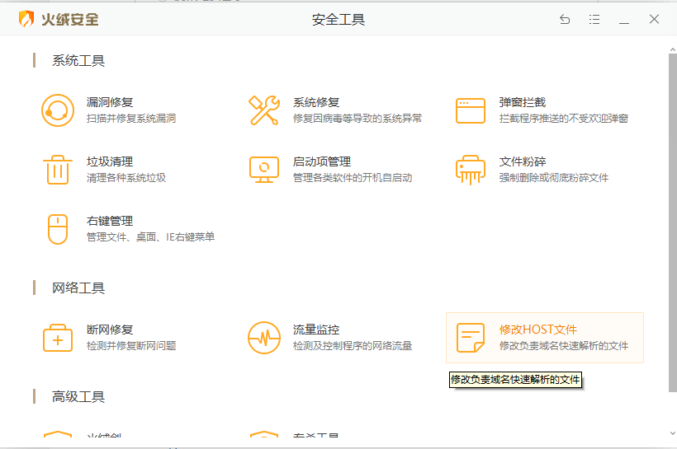Image resolution: width=677 pixels, height=449 pixels.
Task: Open the 右键管理 mouse icon
Action: pyautogui.click(x=58, y=229)
